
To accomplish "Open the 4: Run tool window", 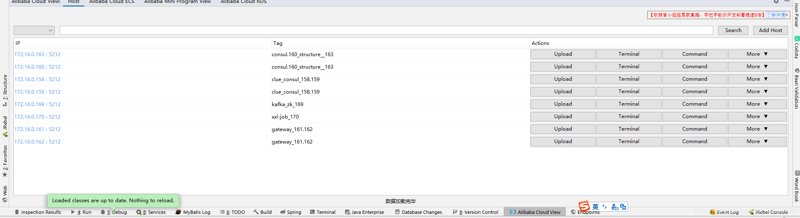I will coord(81,212).
